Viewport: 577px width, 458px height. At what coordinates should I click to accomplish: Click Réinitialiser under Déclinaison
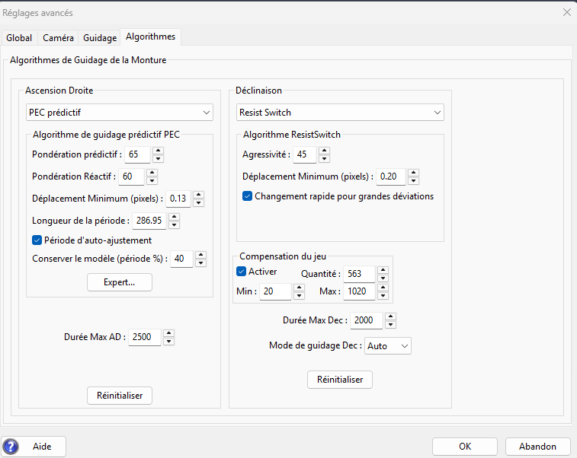tap(340, 380)
